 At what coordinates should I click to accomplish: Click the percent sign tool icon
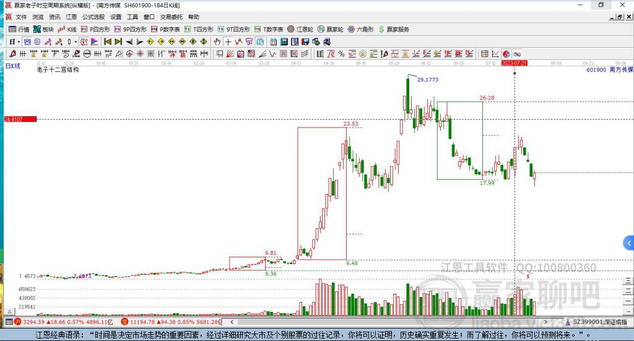coord(341,54)
